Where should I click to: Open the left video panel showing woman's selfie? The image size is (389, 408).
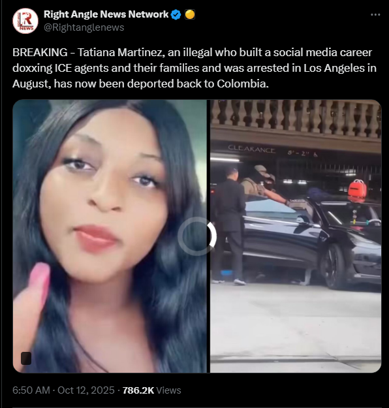110,236
